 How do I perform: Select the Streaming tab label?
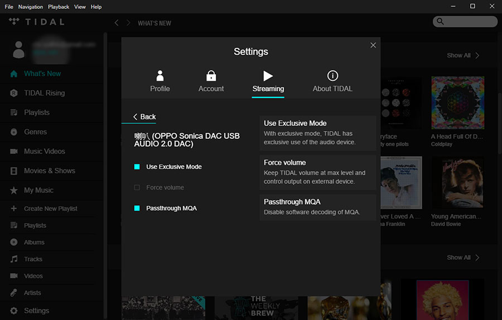point(268,89)
